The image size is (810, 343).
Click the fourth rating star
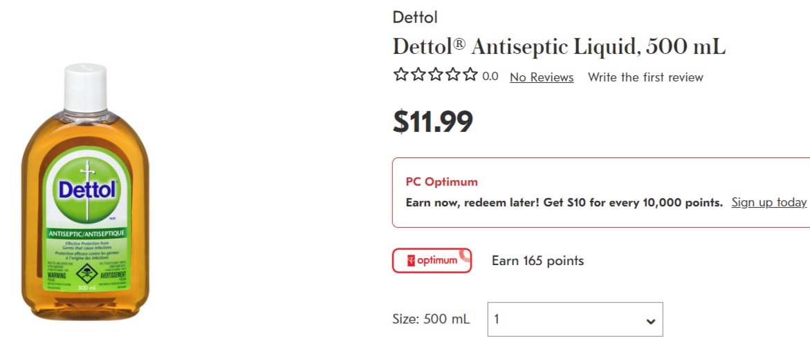pos(452,75)
